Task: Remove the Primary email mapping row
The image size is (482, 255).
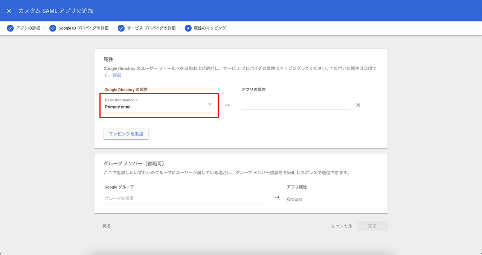Action: click(x=358, y=105)
